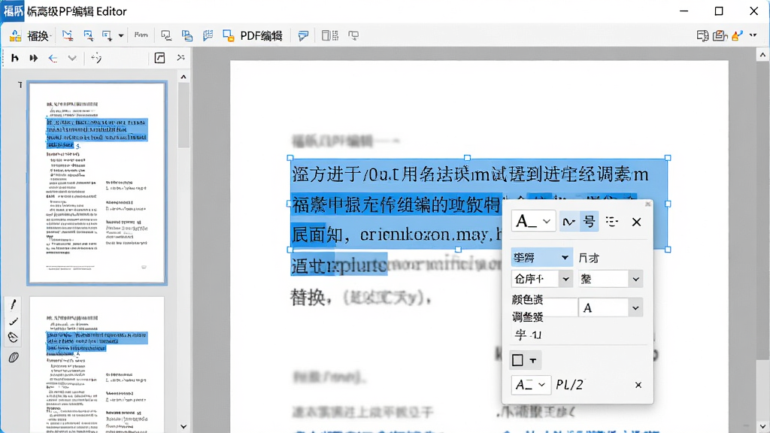Click the first-page black arrow icon

coord(15,58)
